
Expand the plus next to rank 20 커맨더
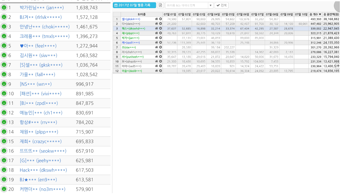click(x=4, y=189)
